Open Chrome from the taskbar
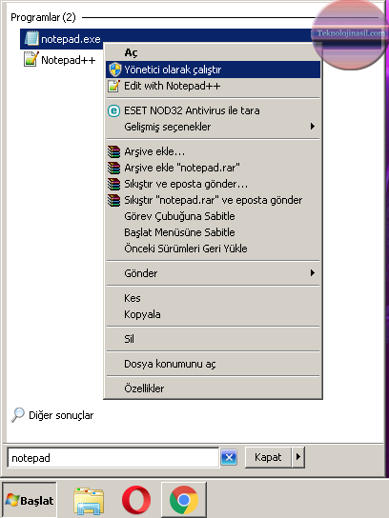Screen dimensions: 389x518 click(x=184, y=500)
